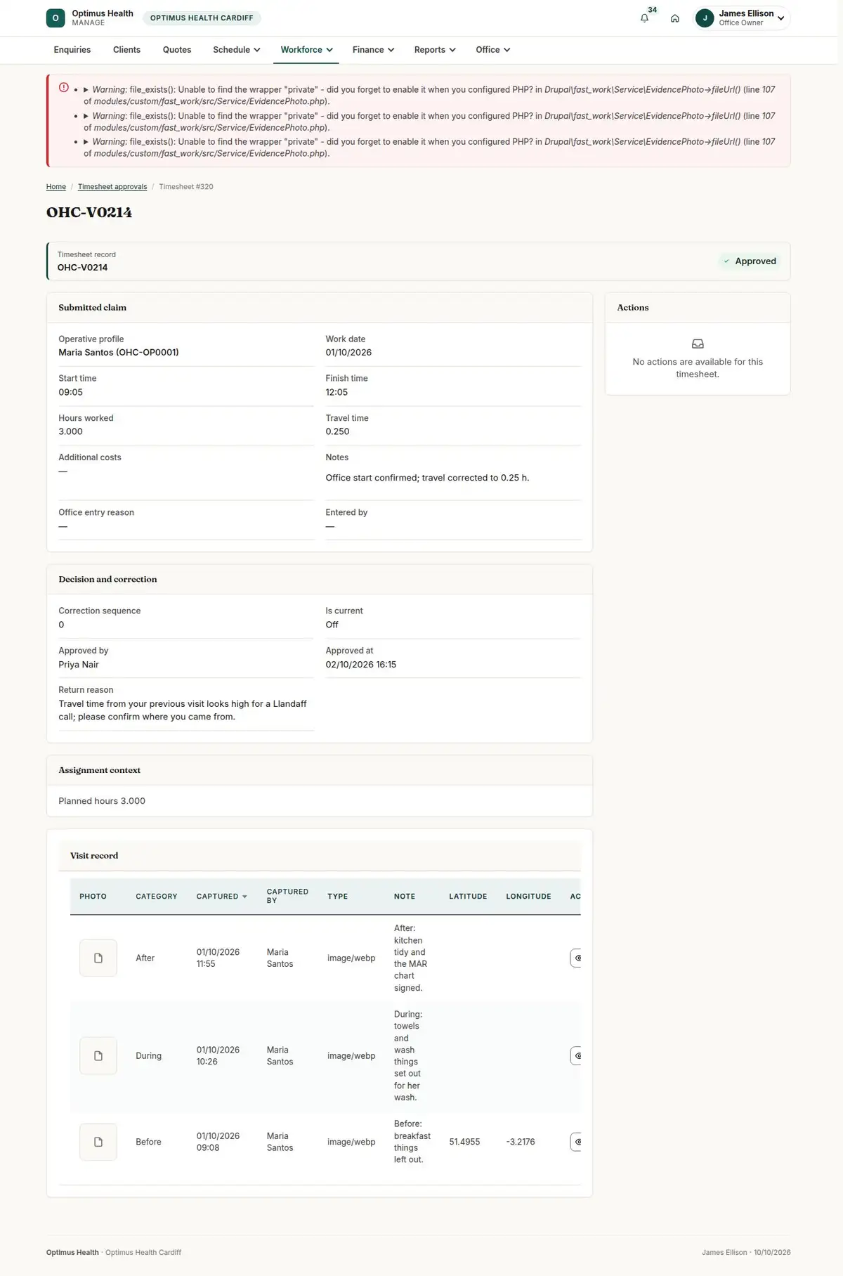Go to home via house icon
Viewport: 843px width, 1276px height.
pyautogui.click(x=674, y=18)
